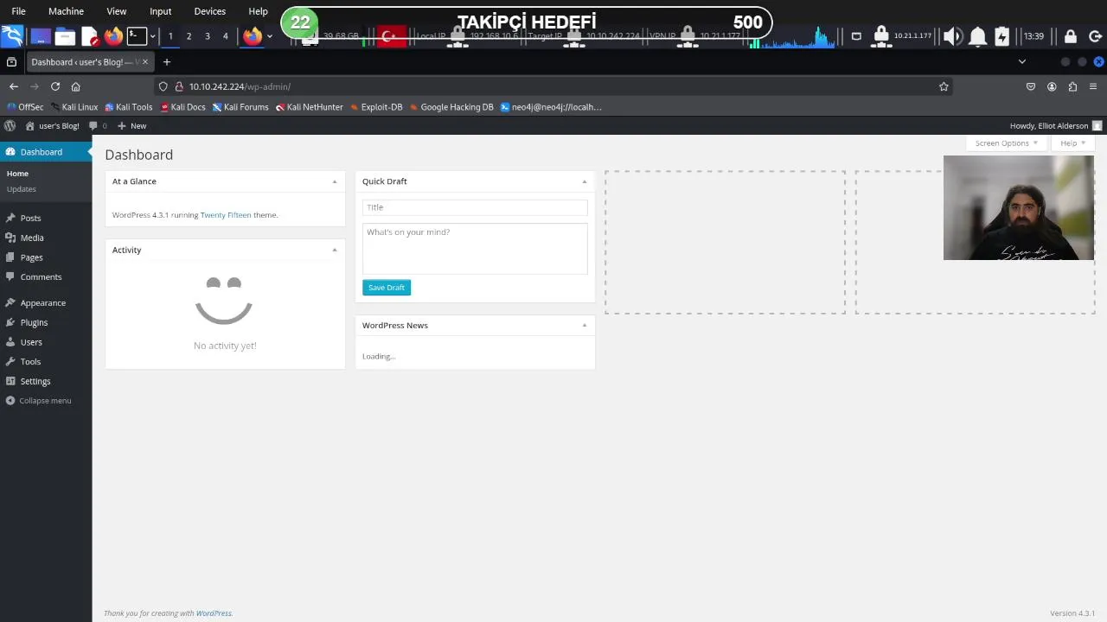This screenshot has width=1107, height=622.
Task: Go to the Firefox home page
Action: point(76,86)
